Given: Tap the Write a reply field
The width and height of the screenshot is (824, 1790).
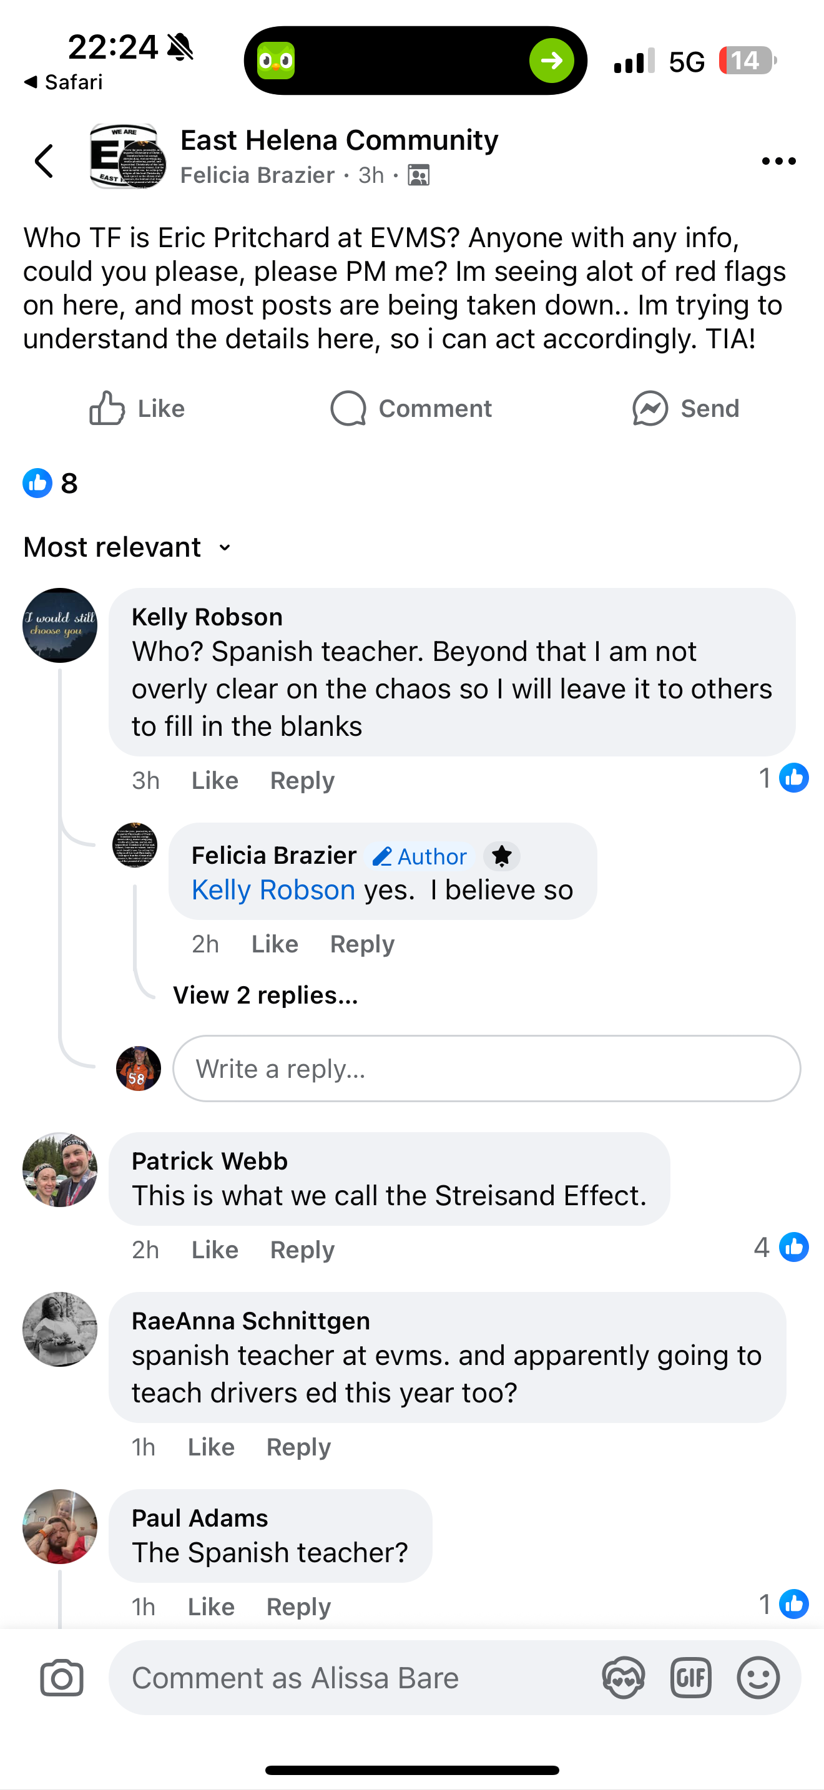Looking at the screenshot, I should tap(486, 1069).
